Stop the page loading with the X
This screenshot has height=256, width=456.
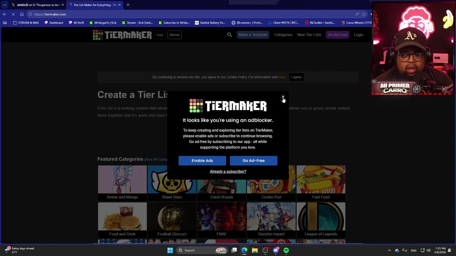pyautogui.click(x=13, y=14)
